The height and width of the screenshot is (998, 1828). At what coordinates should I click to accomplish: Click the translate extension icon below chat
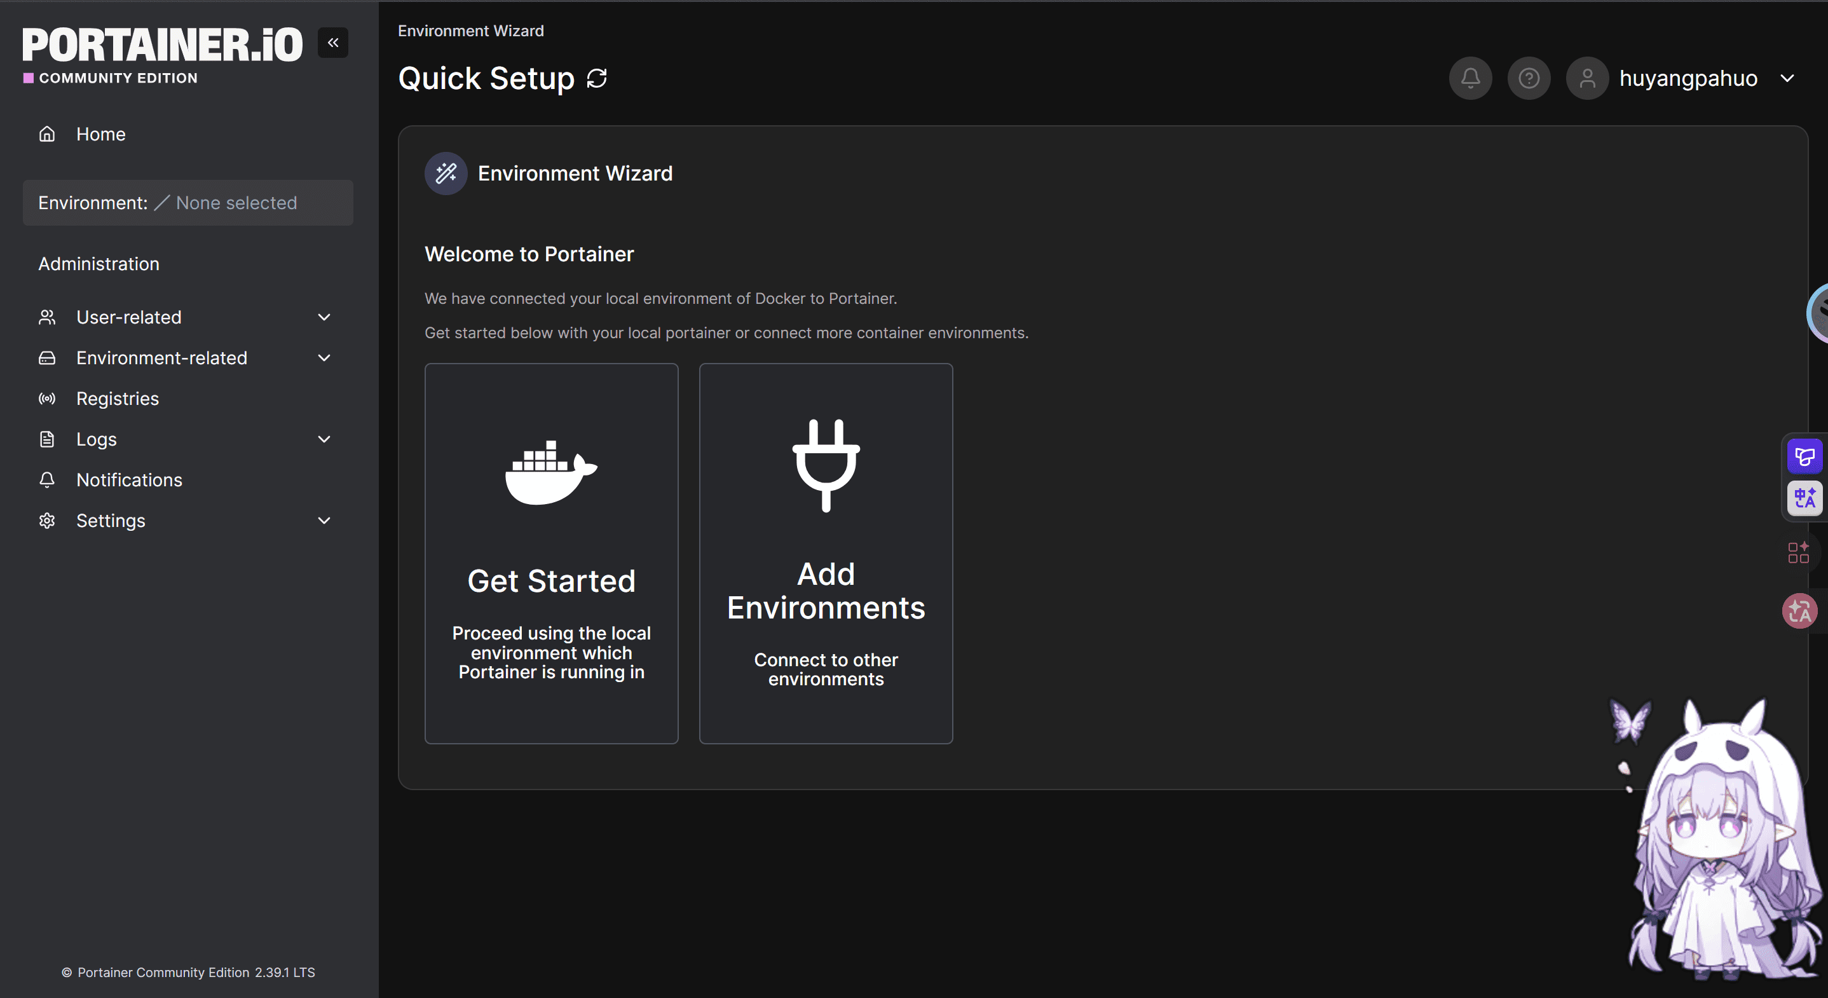click(x=1804, y=498)
